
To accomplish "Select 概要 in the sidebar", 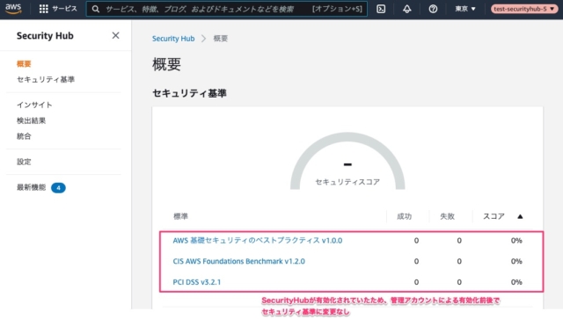I will pos(24,64).
